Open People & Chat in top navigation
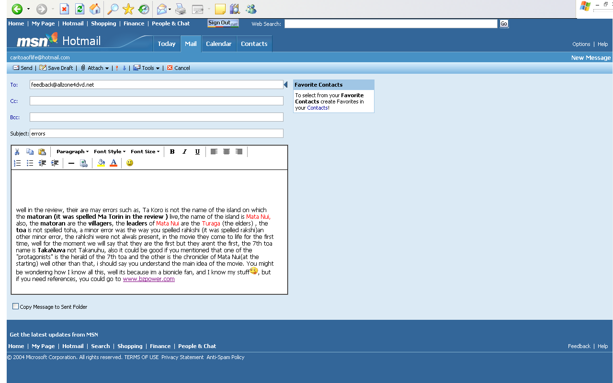613x383 pixels. (x=170, y=23)
